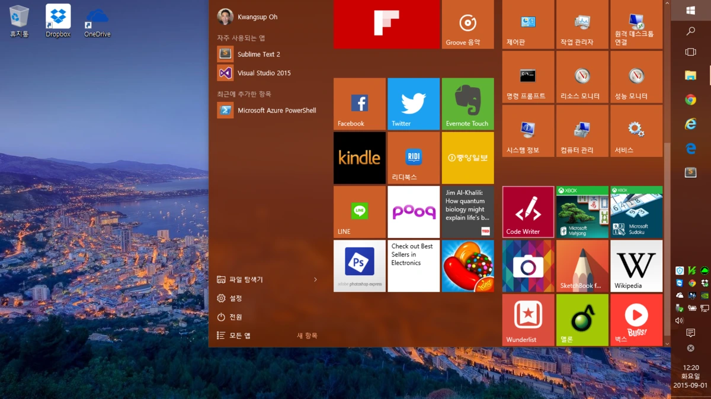
Task: Click the Windows Start button
Action: point(691,11)
